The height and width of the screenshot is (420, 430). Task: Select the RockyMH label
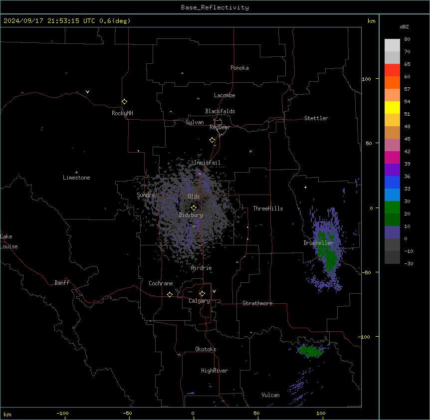pos(122,113)
